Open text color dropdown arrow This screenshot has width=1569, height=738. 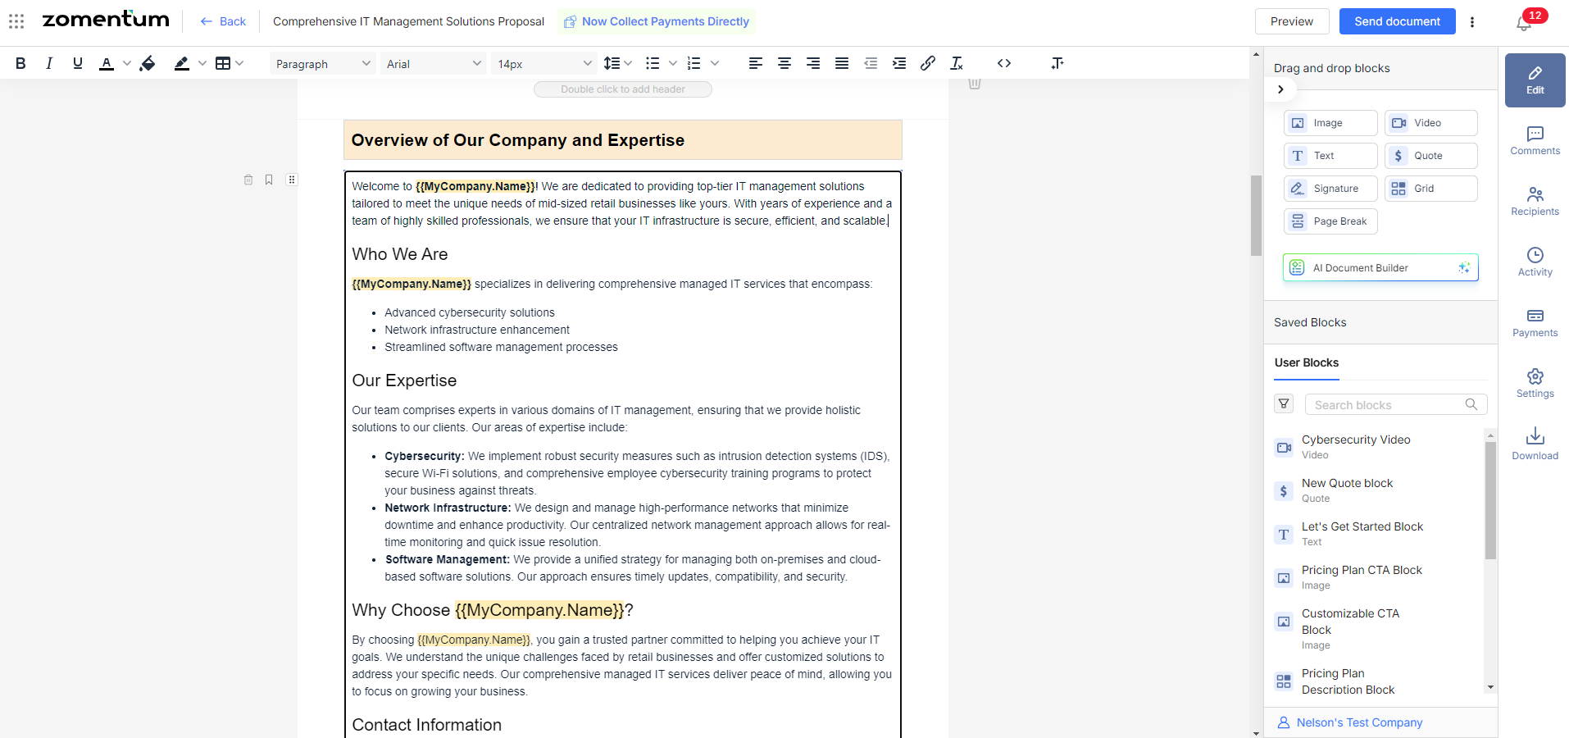tap(126, 63)
